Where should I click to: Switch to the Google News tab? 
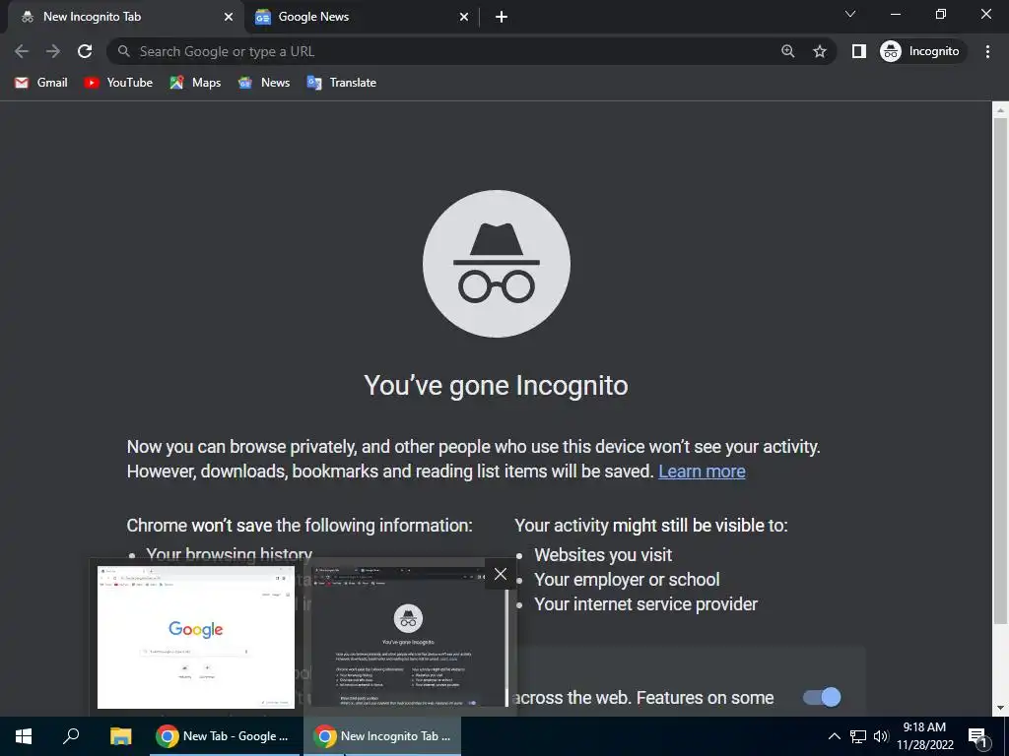tap(361, 17)
